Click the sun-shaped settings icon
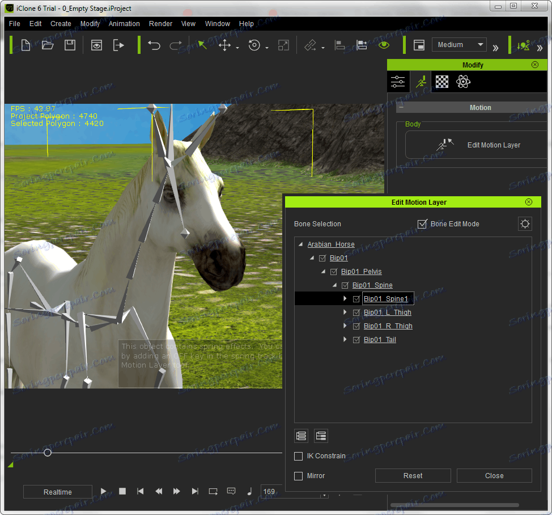 pos(525,224)
